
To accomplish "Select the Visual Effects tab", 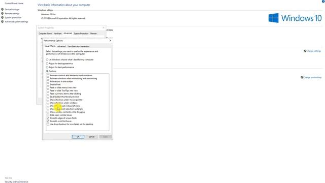I will (x=50, y=46).
